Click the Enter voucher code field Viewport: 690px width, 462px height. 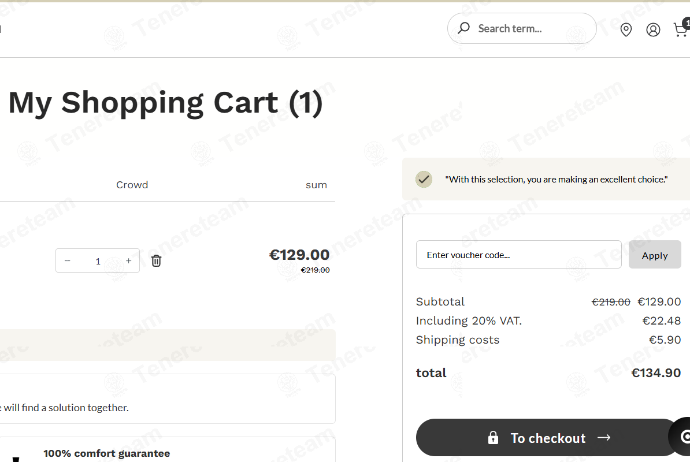[519, 255]
